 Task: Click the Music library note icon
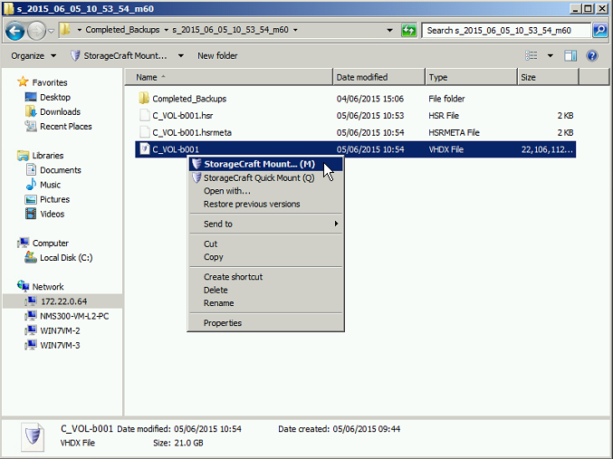click(x=31, y=185)
